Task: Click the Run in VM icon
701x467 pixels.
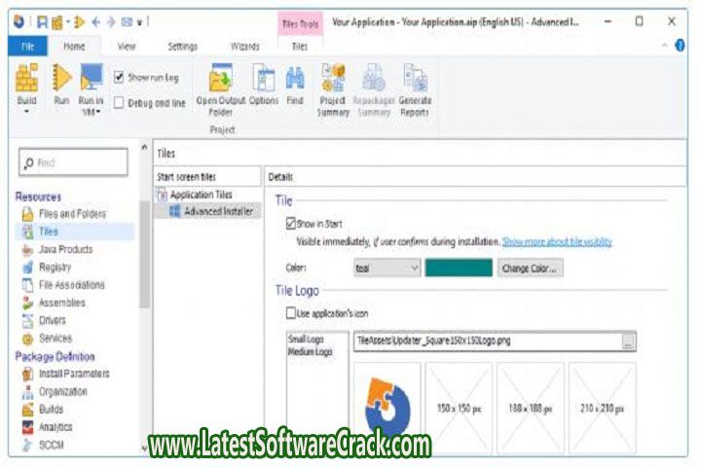Action: 92,77
